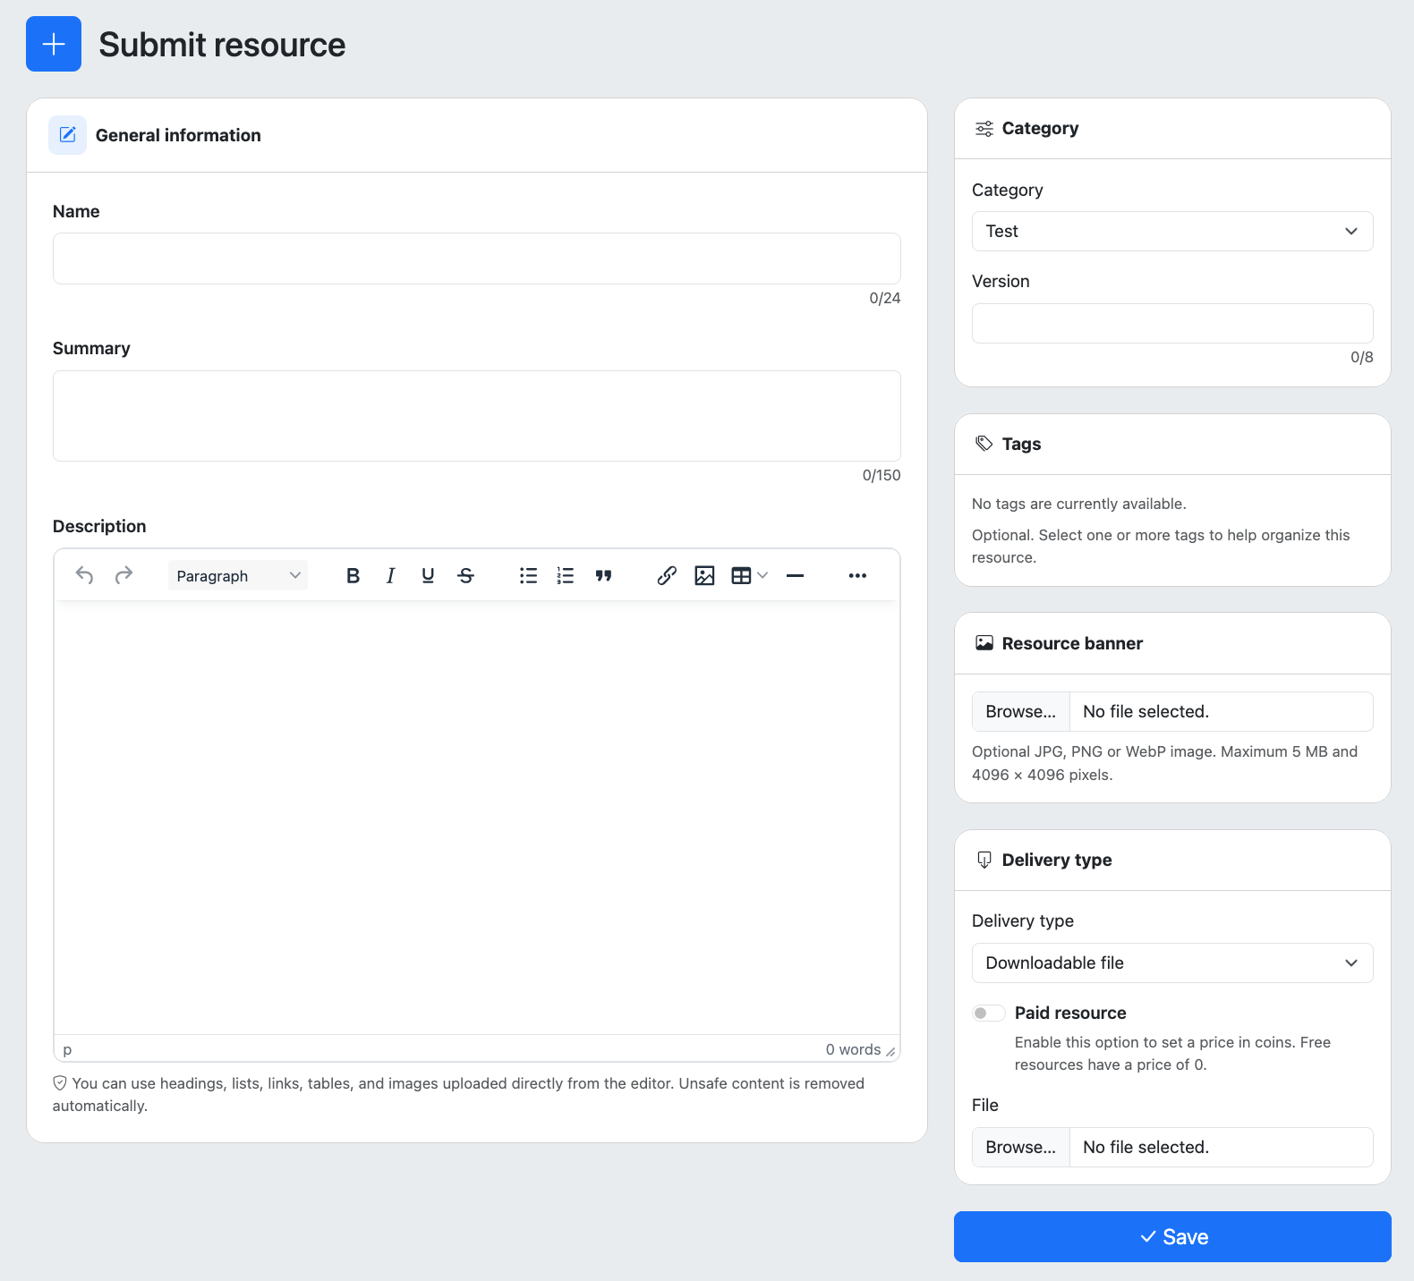
Task: Open the Delivery type dropdown
Action: 1172,963
